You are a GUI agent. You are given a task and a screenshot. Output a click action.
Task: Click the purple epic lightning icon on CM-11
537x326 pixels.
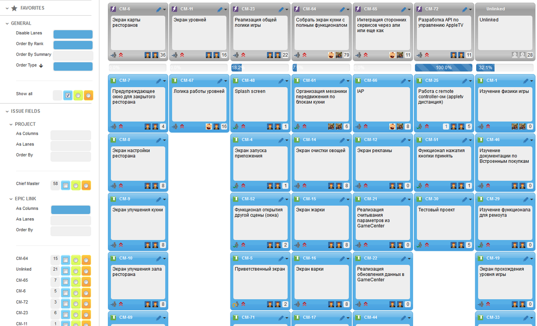click(x=175, y=8)
